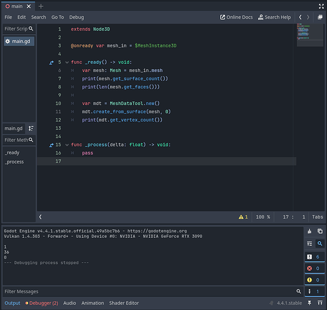Toggle error messages filter
The image size is (327, 310).
(x=315, y=268)
